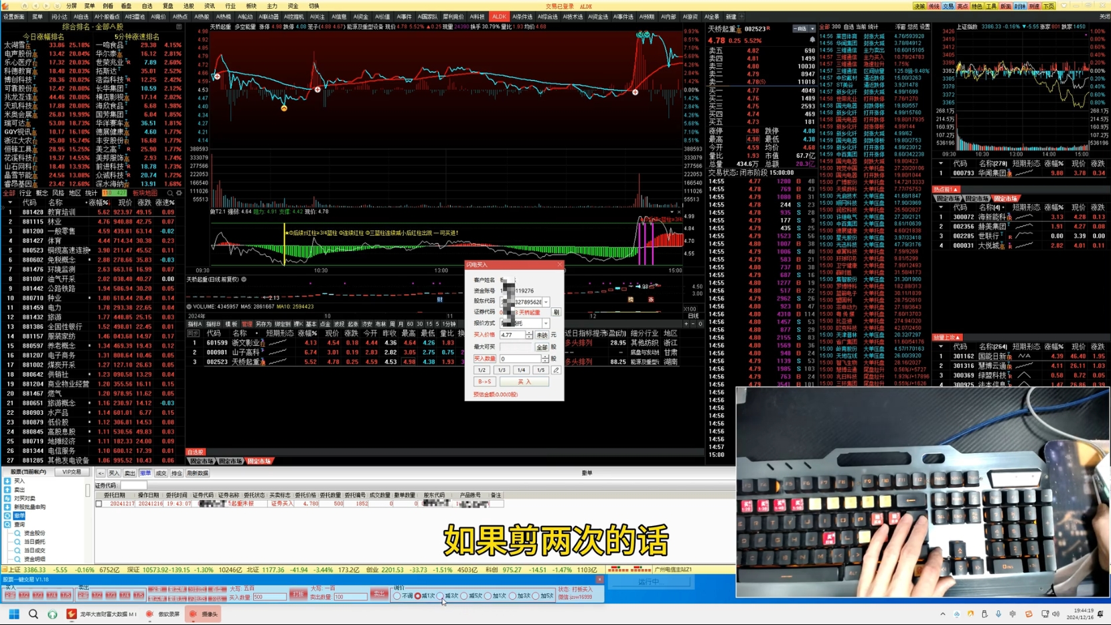Click the 卖出数量 field showing 100
The height and width of the screenshot is (625, 1111).
tap(350, 597)
